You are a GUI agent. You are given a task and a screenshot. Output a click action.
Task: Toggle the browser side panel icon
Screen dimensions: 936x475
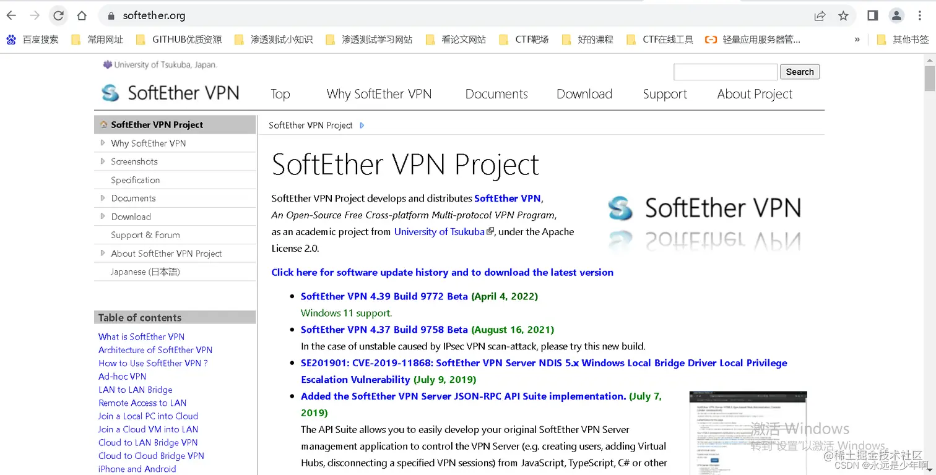coord(872,15)
